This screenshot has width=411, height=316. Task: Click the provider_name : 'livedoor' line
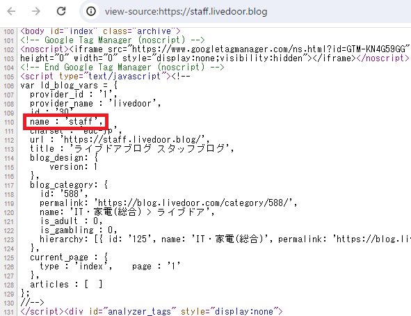pos(95,103)
